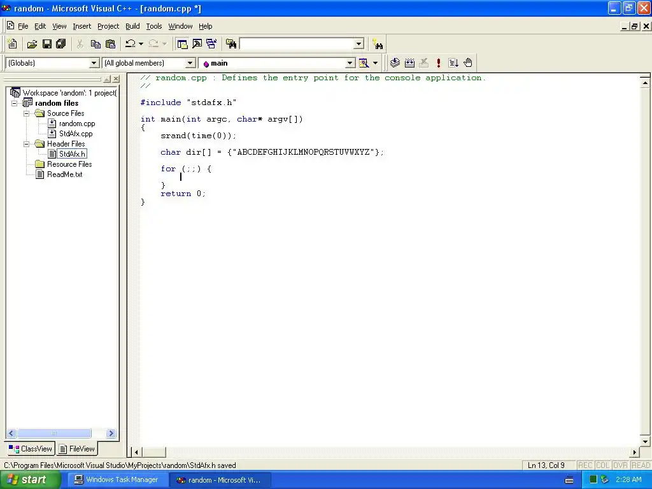Click the random - Microsoft Visual C++ taskbar button
This screenshot has height=489, width=652.
pos(220,480)
